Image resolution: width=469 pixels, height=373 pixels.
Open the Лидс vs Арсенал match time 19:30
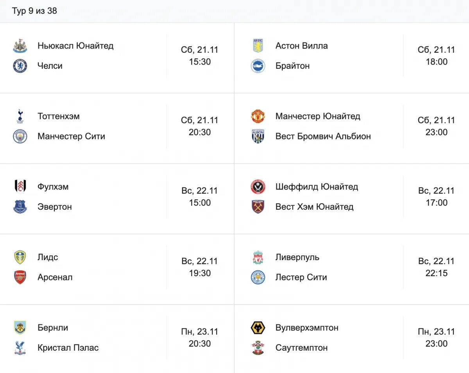tap(200, 273)
